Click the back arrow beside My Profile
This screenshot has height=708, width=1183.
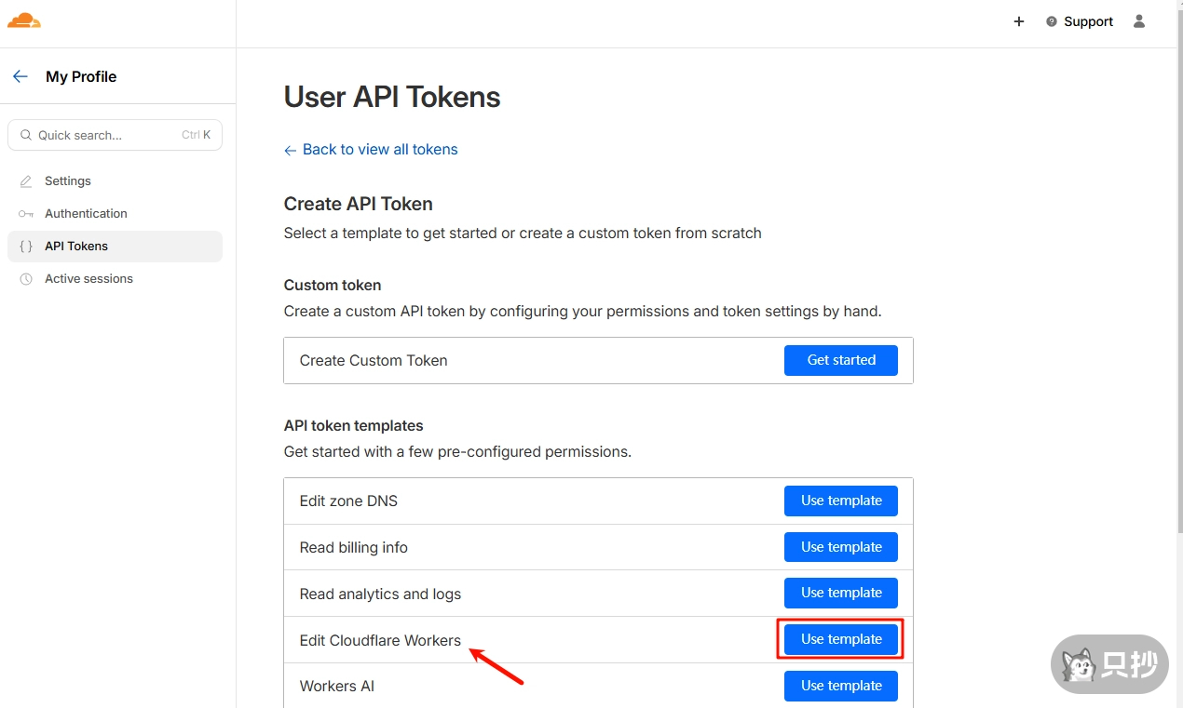point(20,76)
